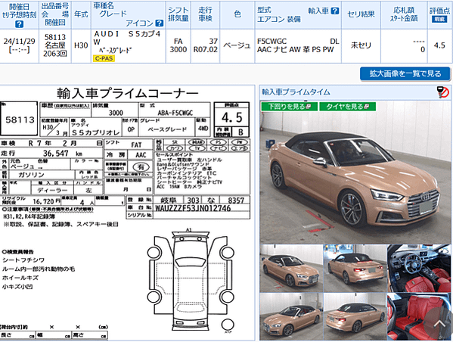
Task: Click the ガソリン fuel field
Action: [31, 175]
